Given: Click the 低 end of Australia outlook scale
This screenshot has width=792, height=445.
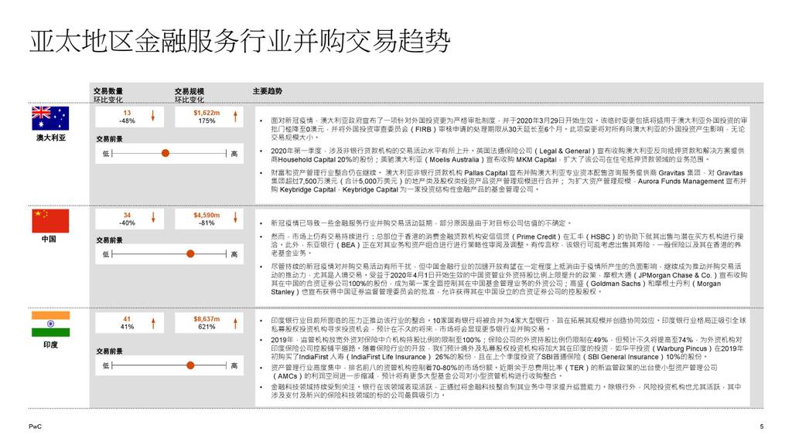Looking at the screenshot, I should [105, 154].
